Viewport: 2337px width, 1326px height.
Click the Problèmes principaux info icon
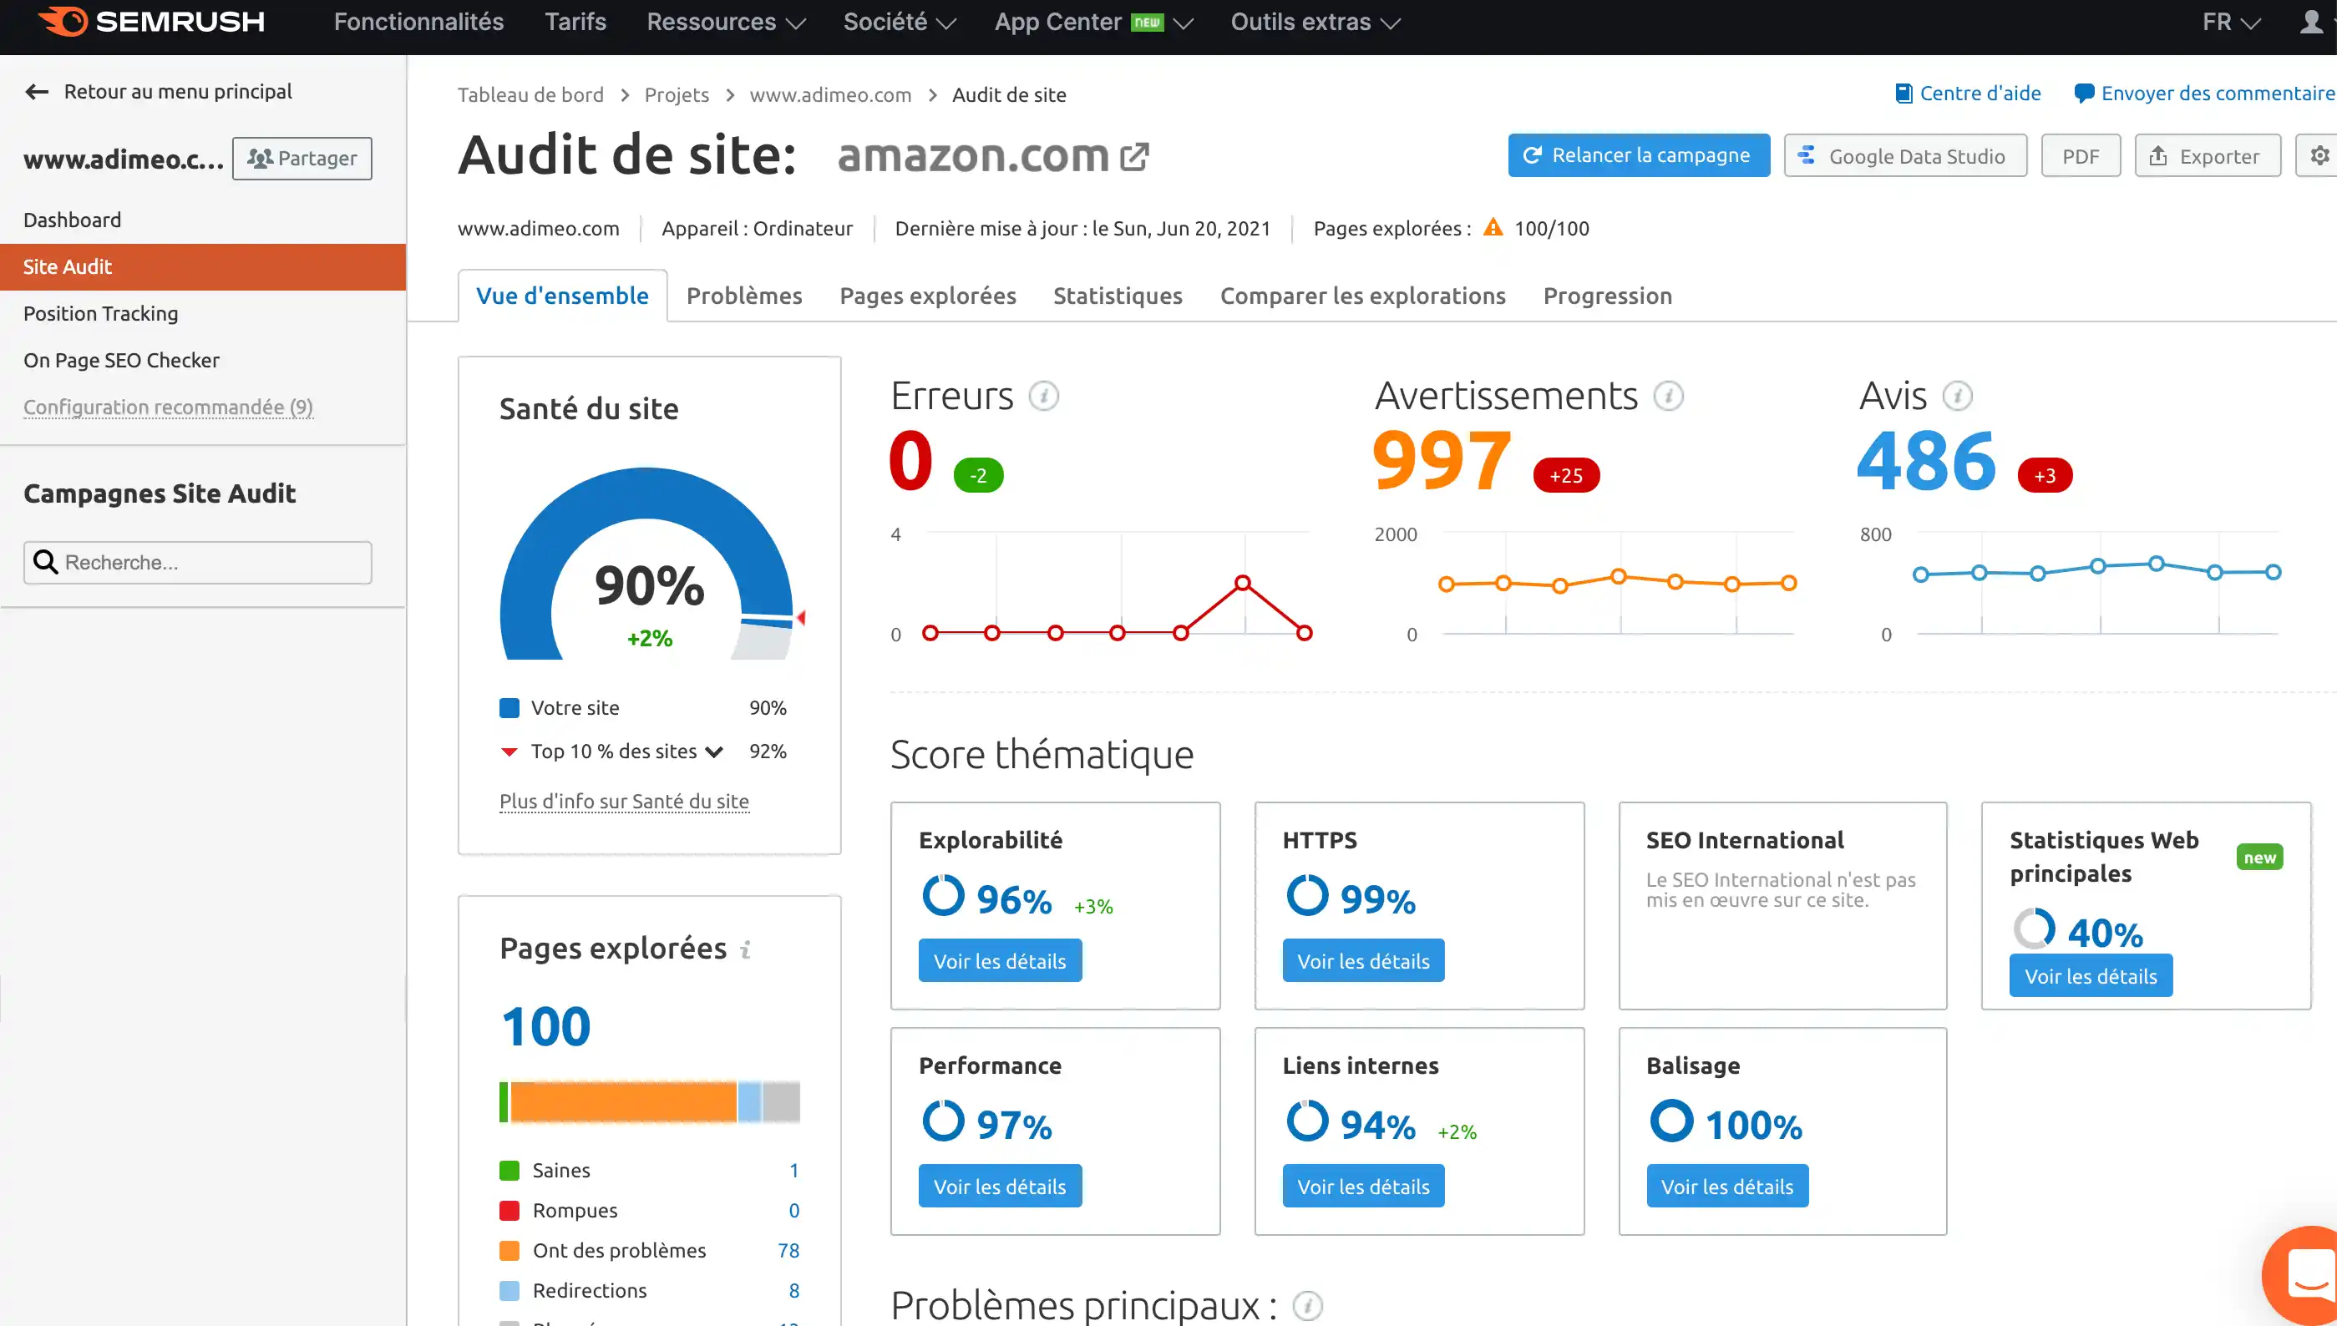pyautogui.click(x=1308, y=1306)
